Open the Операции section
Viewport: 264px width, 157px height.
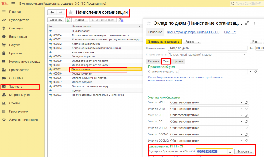tap(16, 28)
